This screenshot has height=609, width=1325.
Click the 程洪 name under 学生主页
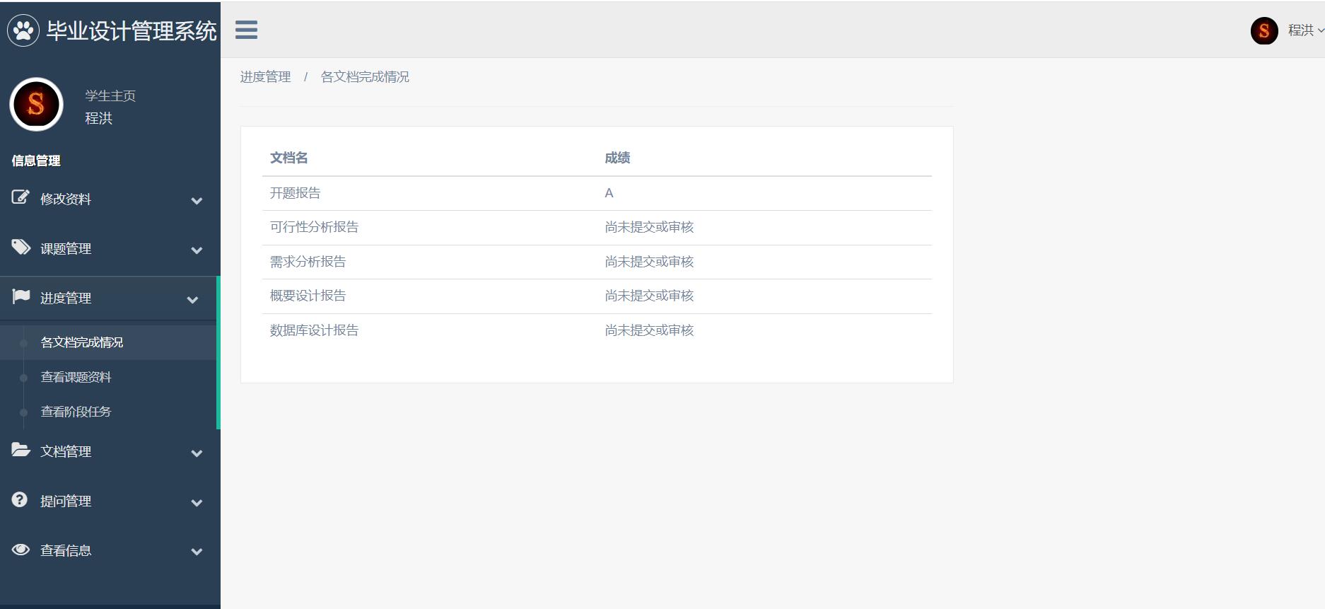99,118
